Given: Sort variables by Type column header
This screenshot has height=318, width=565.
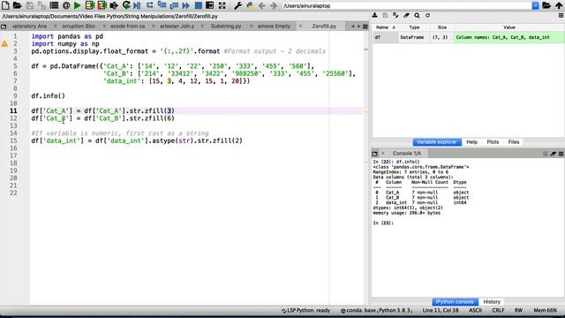Looking at the screenshot, I should (414, 27).
